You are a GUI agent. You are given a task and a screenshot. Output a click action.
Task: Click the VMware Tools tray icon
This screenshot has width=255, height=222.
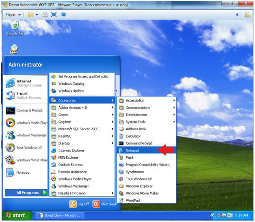pos(224,215)
